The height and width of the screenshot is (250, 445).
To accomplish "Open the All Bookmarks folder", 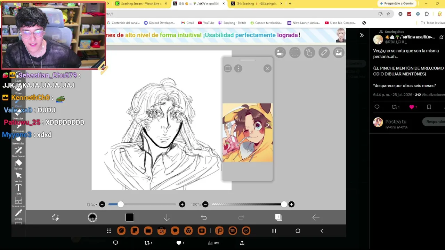I will tap(432, 23).
